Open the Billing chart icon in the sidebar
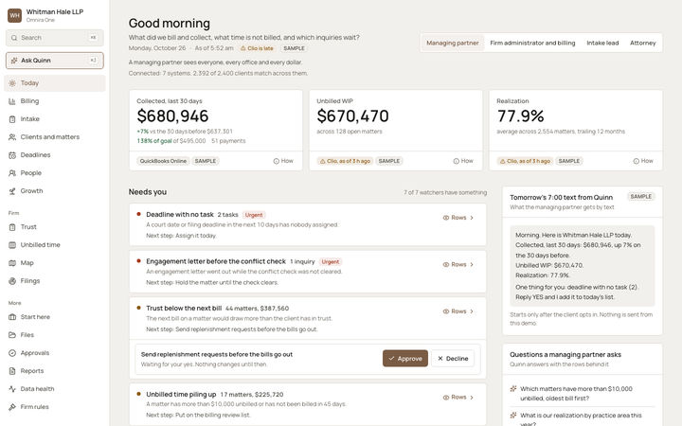 pos(12,101)
